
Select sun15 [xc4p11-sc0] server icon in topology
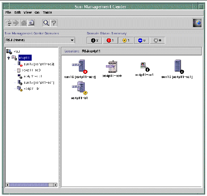80,66
